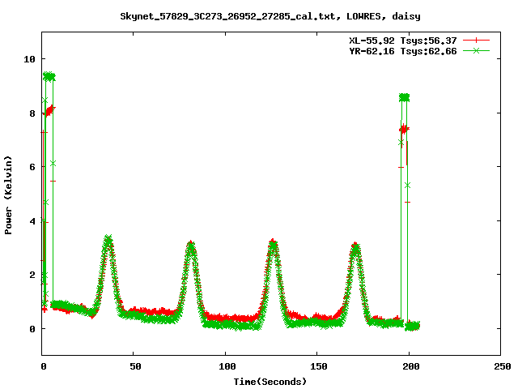518x389 pixels.
Task: Click the x-axis tick label 250
Action: [502, 366]
